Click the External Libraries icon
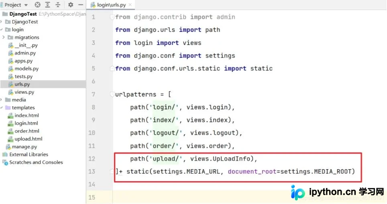This screenshot has width=387, height=204. [5, 154]
